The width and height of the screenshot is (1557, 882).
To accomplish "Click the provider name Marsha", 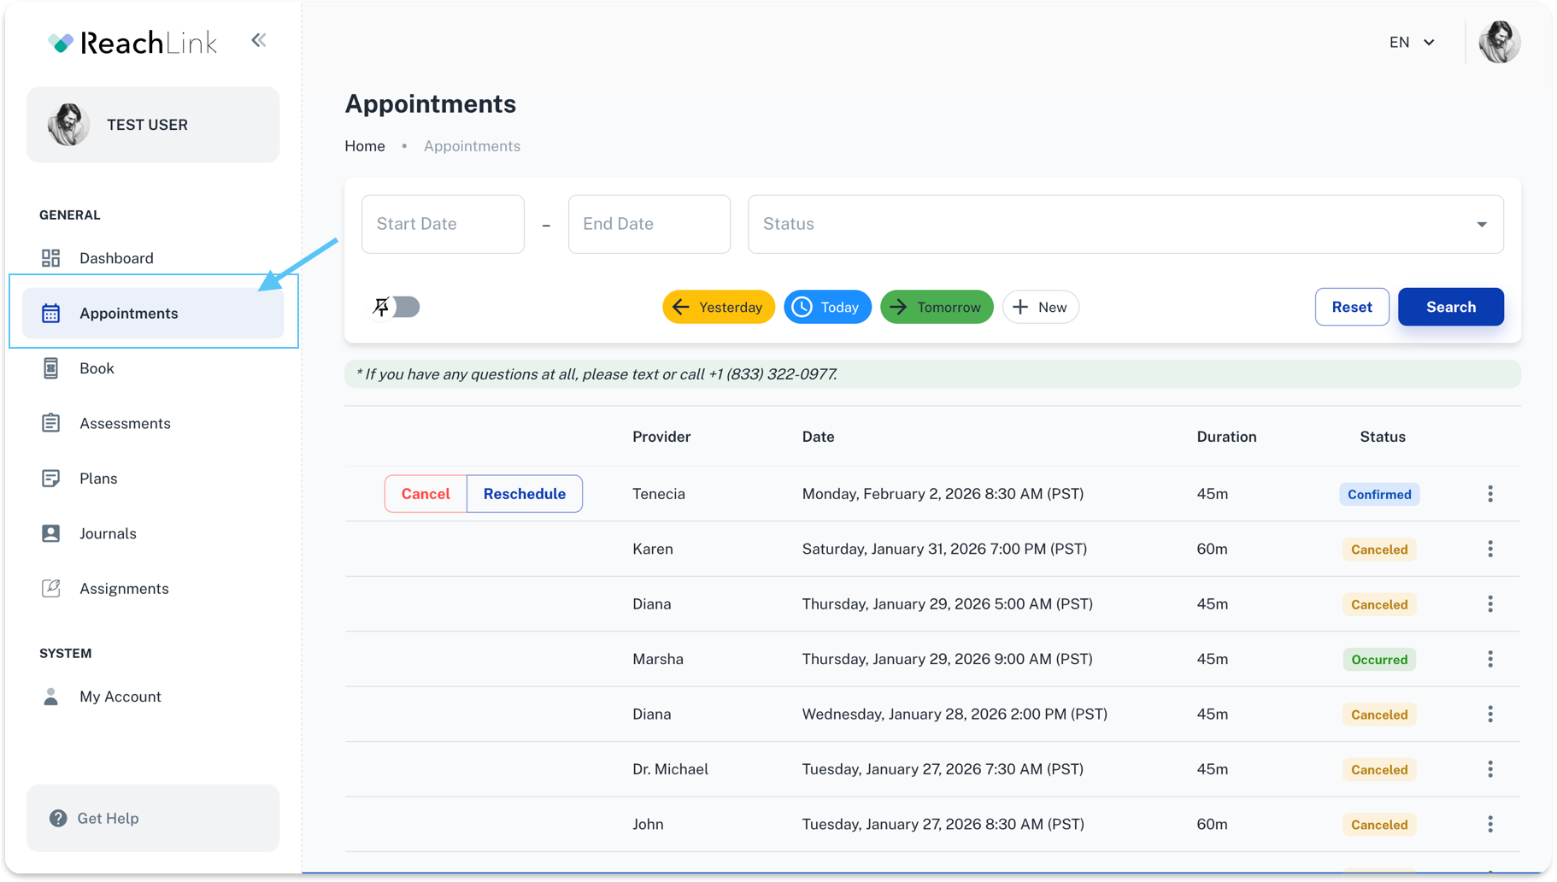I will pos(658,660).
